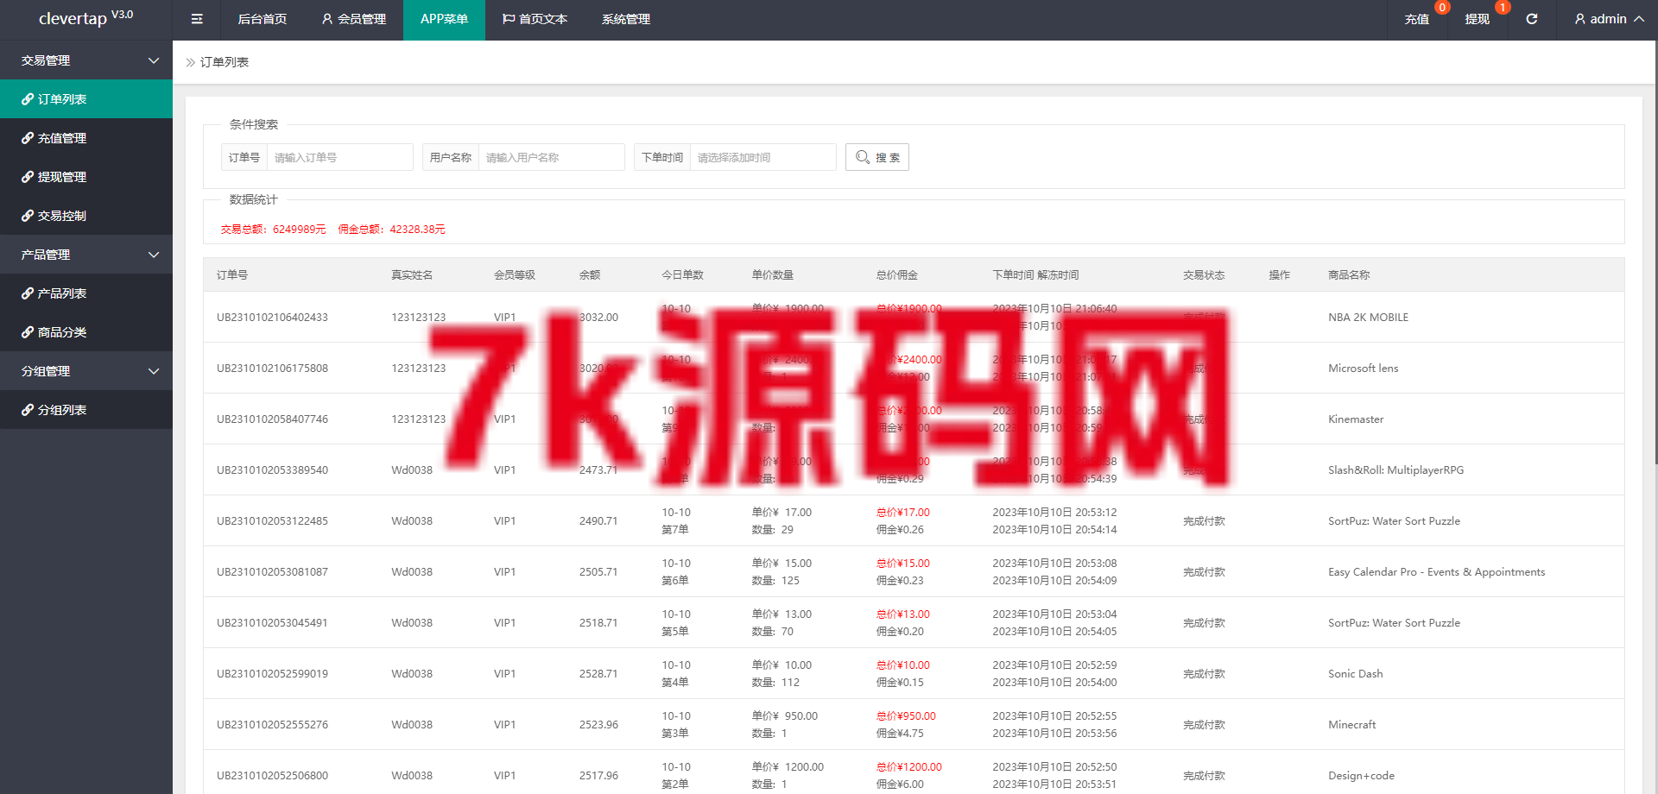Click the 交易控制 link icon in sidebar
Screen dimensions: 1658x794
pos(28,216)
